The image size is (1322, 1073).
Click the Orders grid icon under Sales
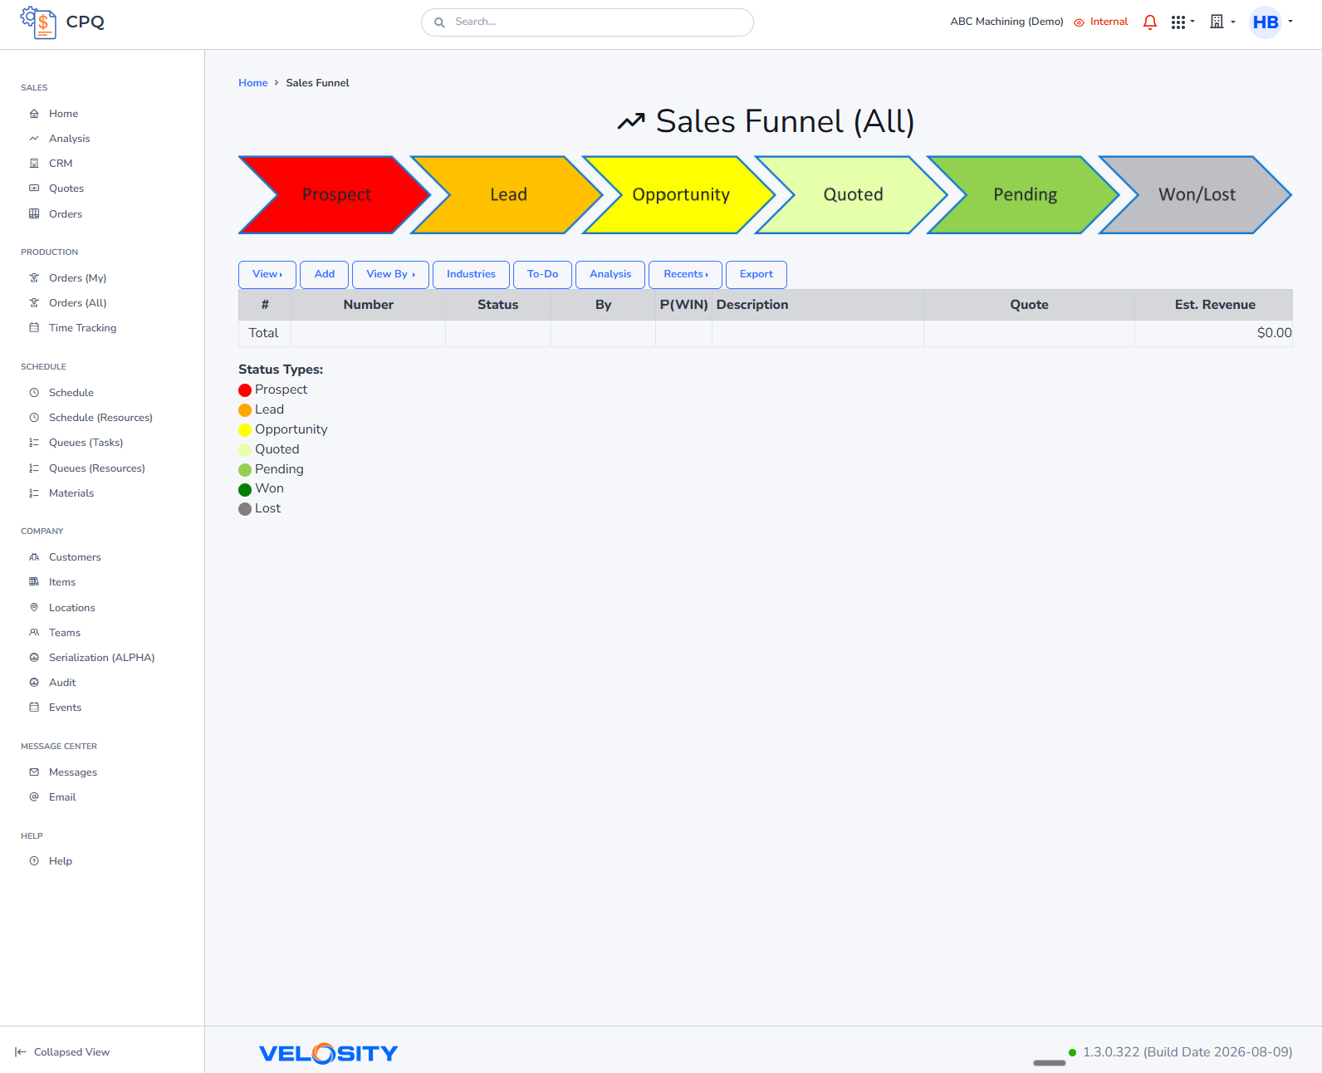(x=34, y=213)
